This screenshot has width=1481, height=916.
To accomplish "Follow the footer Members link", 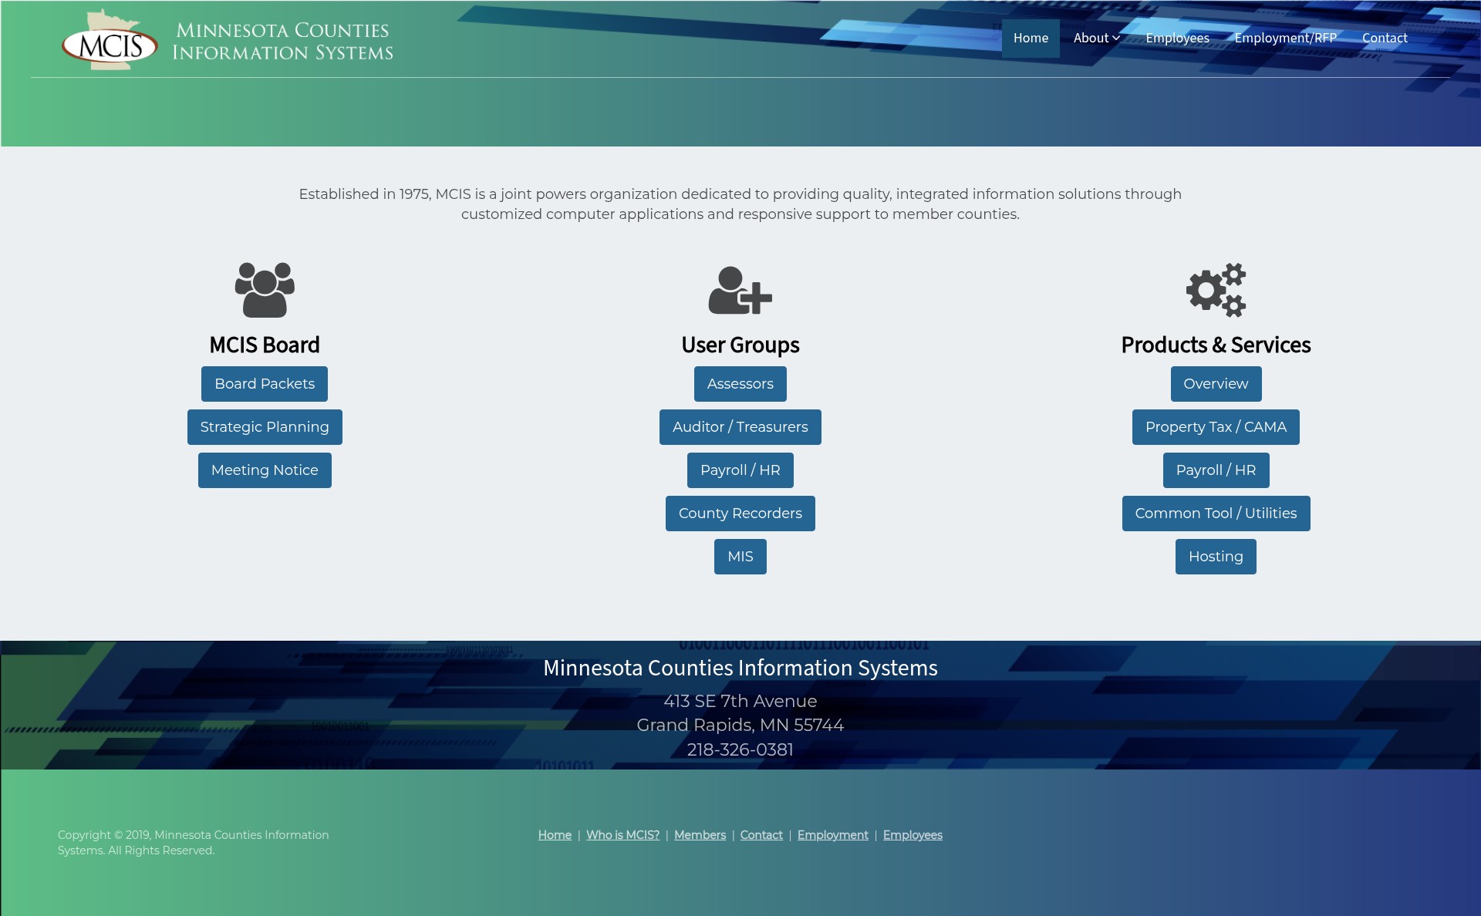I will point(700,835).
